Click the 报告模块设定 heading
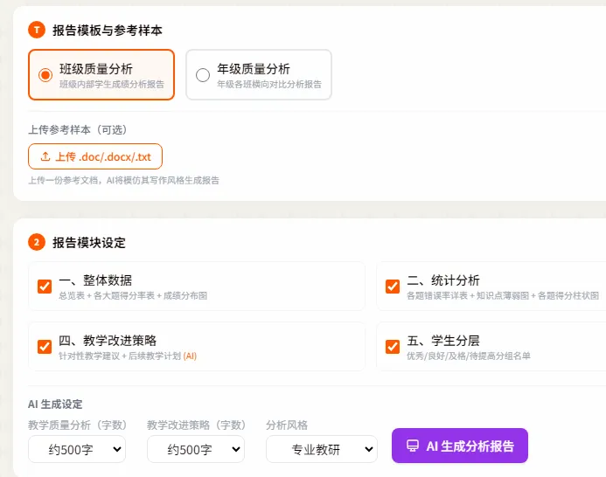Image resolution: width=606 pixels, height=477 pixels. (89, 243)
